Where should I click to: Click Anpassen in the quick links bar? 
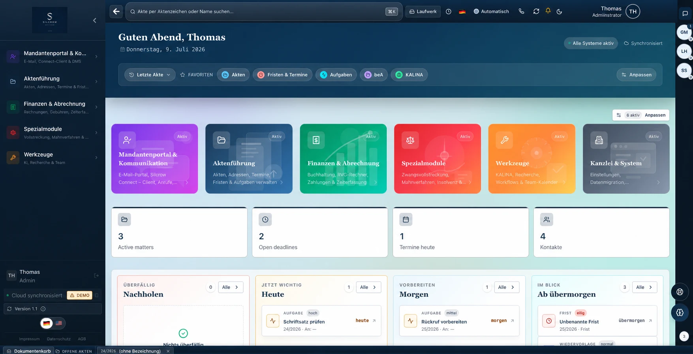[637, 75]
